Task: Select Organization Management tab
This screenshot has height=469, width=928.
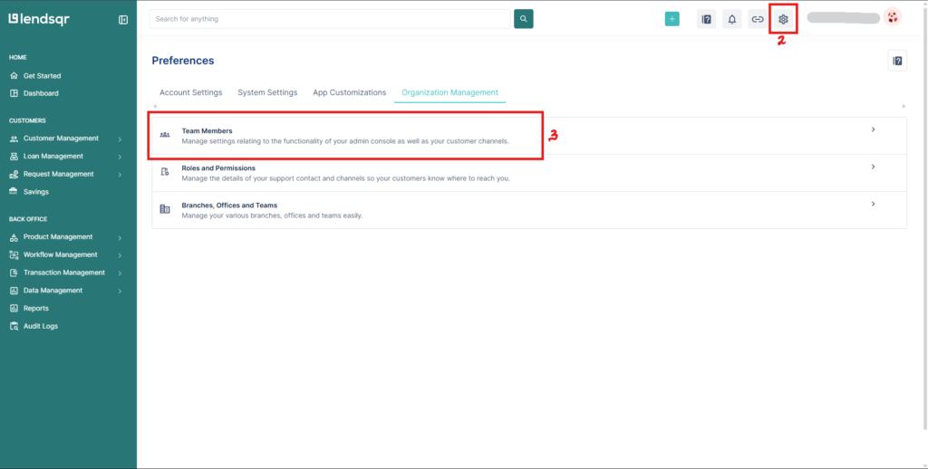Action: (449, 93)
